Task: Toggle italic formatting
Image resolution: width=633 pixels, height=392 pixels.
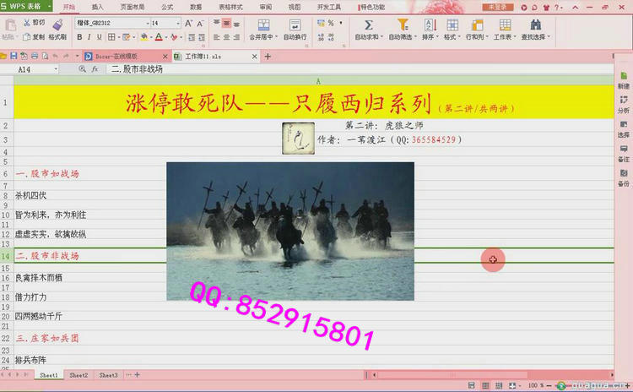Action: tap(91, 37)
